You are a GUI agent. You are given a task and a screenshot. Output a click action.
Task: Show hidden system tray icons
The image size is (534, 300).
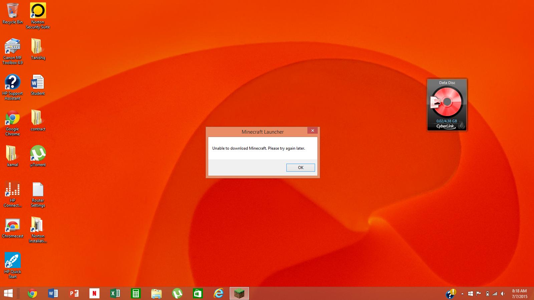pyautogui.click(x=462, y=294)
